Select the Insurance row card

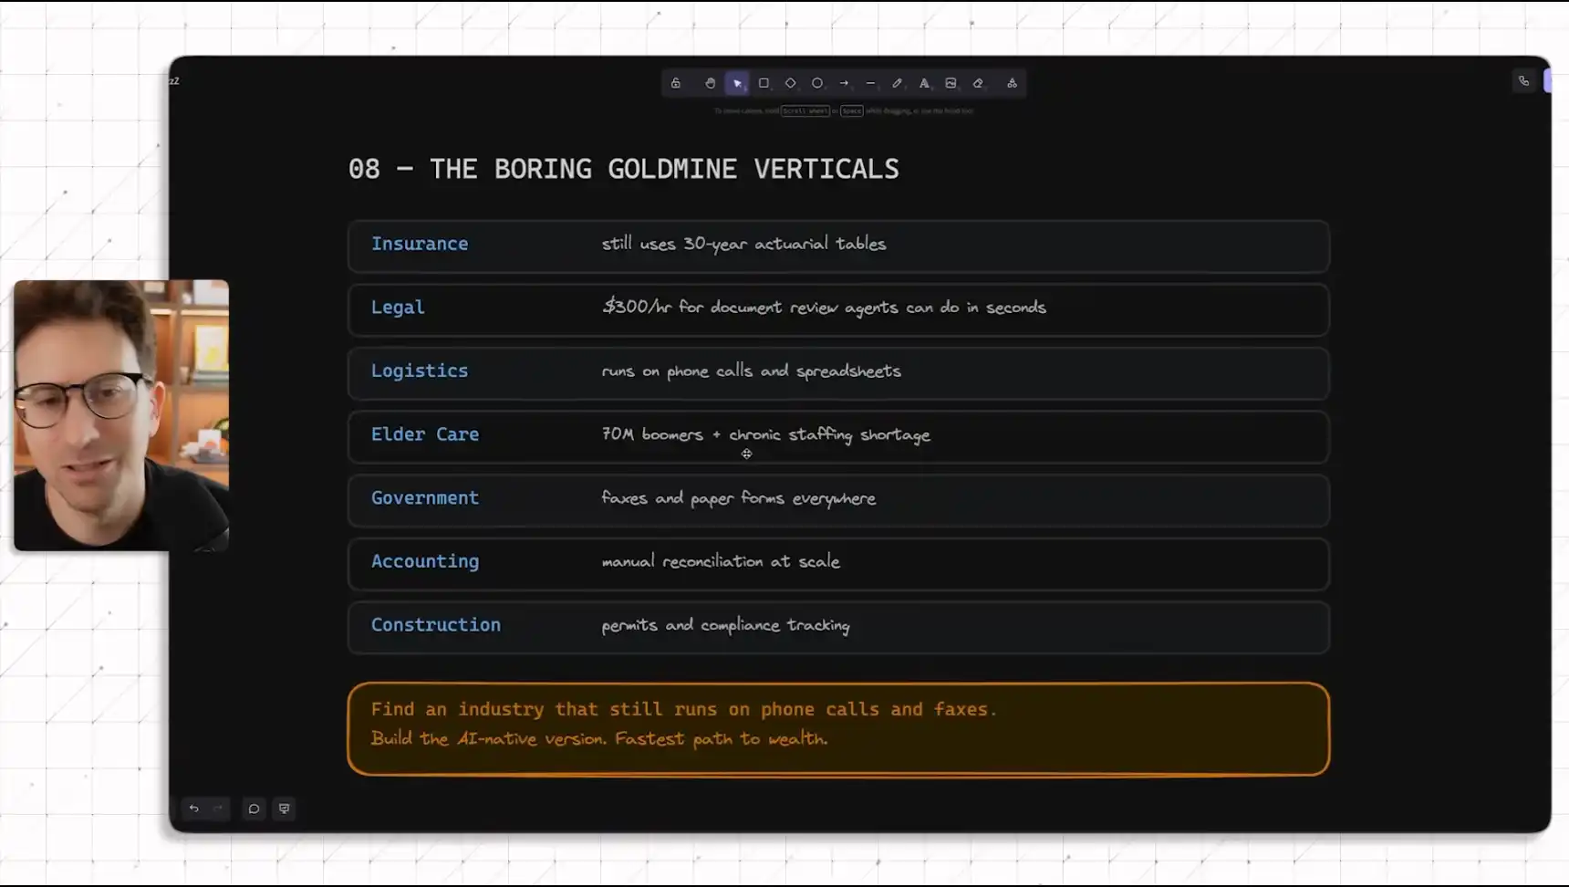pos(837,245)
